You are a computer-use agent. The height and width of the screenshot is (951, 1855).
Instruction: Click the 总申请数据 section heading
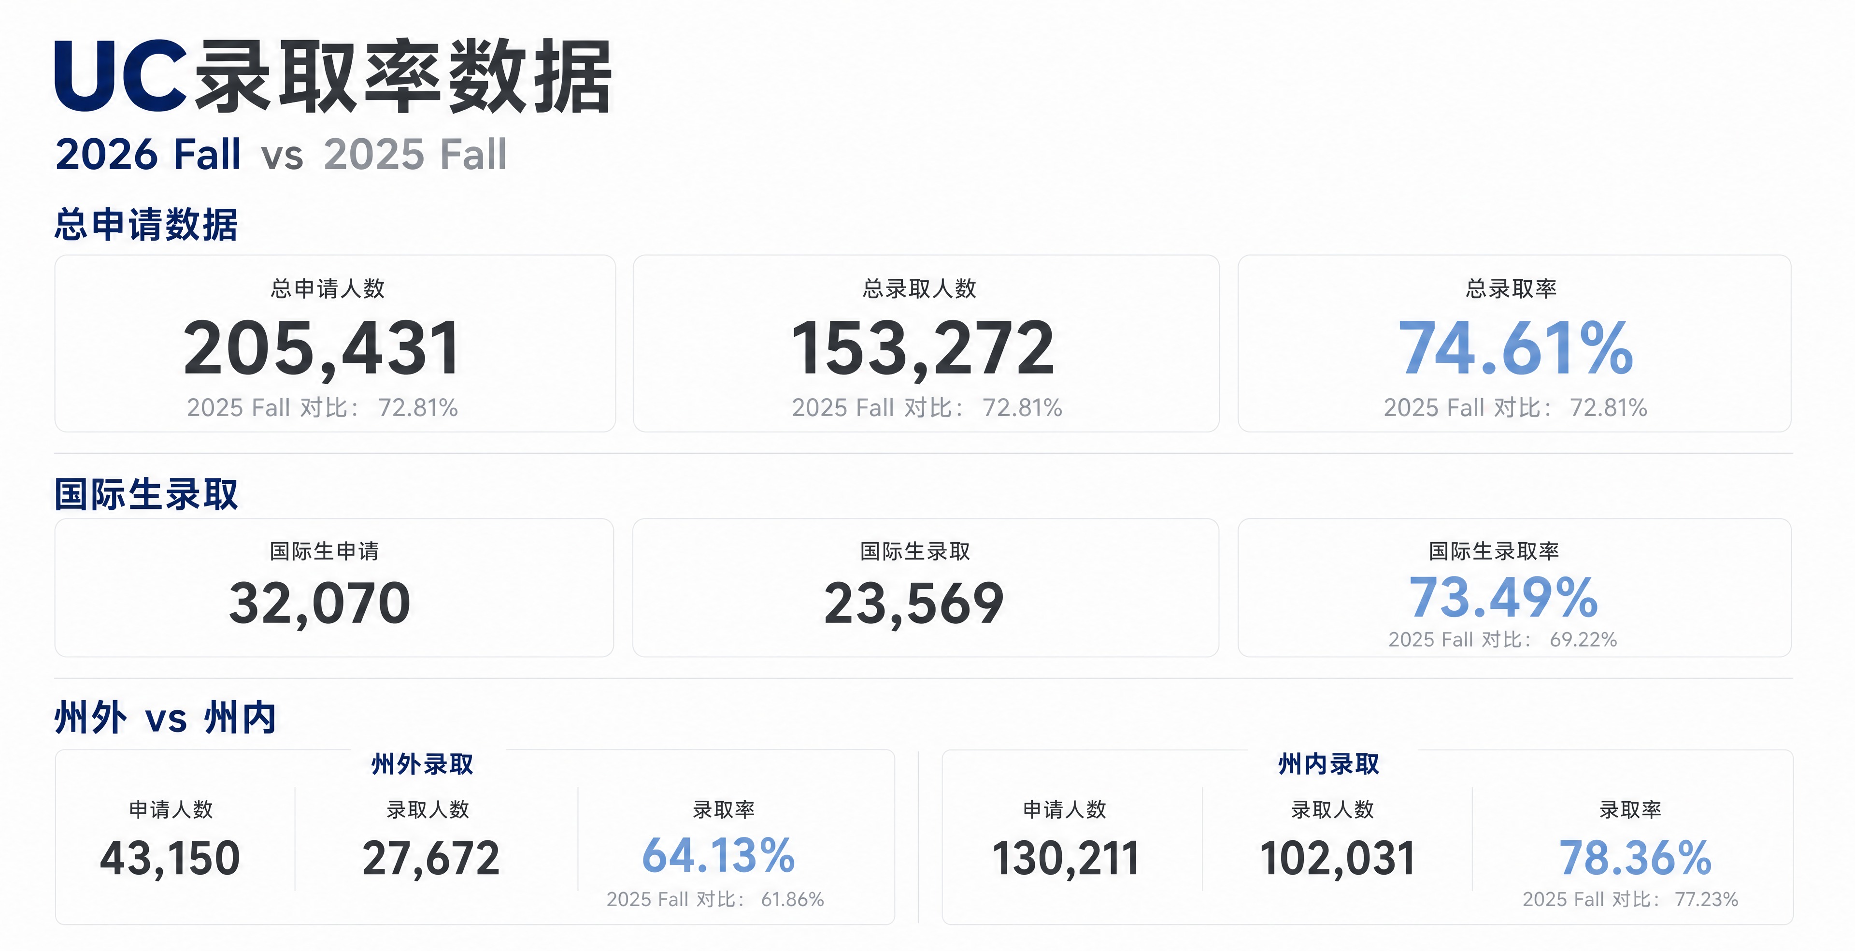tap(146, 224)
